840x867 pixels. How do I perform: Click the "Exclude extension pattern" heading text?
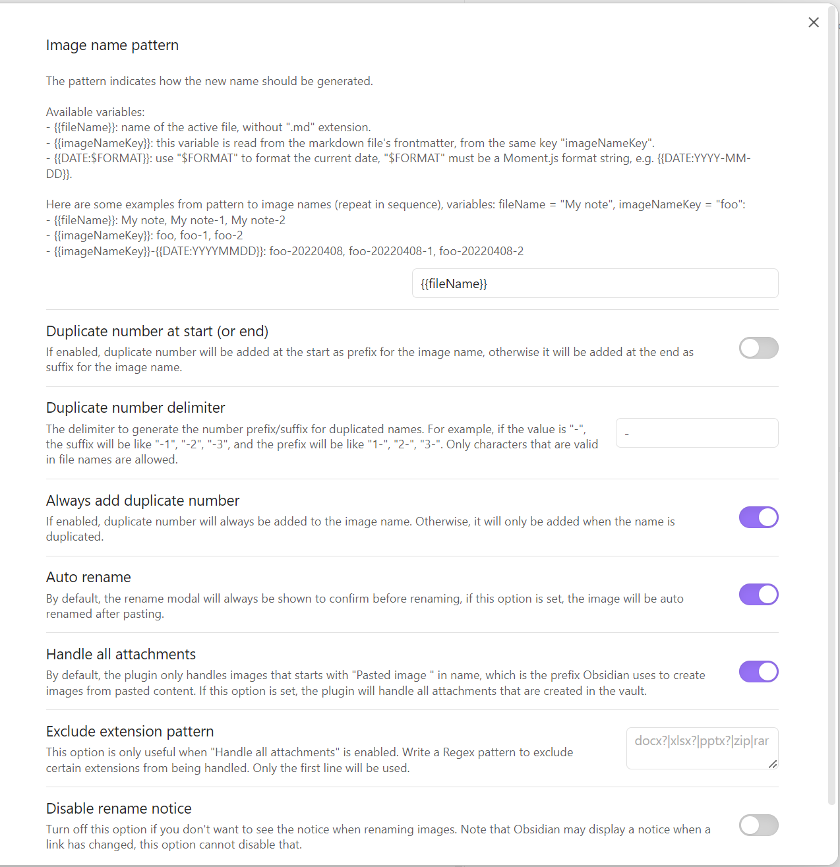tap(130, 731)
